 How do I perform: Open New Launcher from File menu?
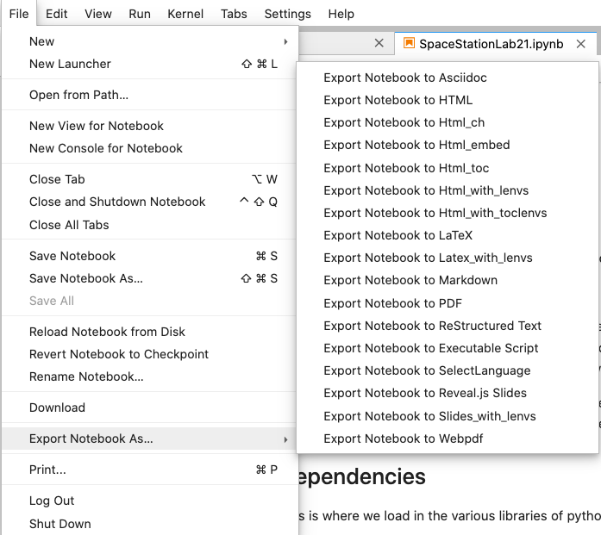70,64
